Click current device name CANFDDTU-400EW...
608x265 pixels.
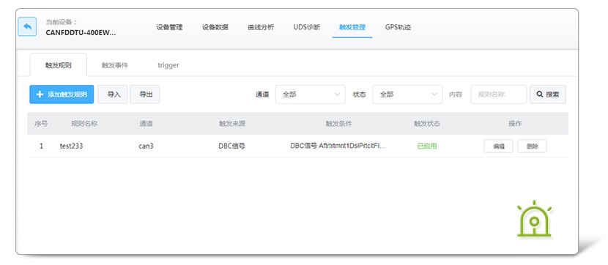tap(81, 32)
